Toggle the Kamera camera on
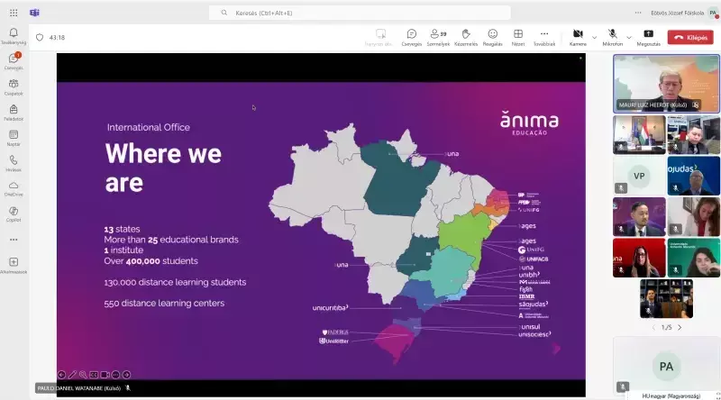The width and height of the screenshot is (721, 400). pos(578,38)
